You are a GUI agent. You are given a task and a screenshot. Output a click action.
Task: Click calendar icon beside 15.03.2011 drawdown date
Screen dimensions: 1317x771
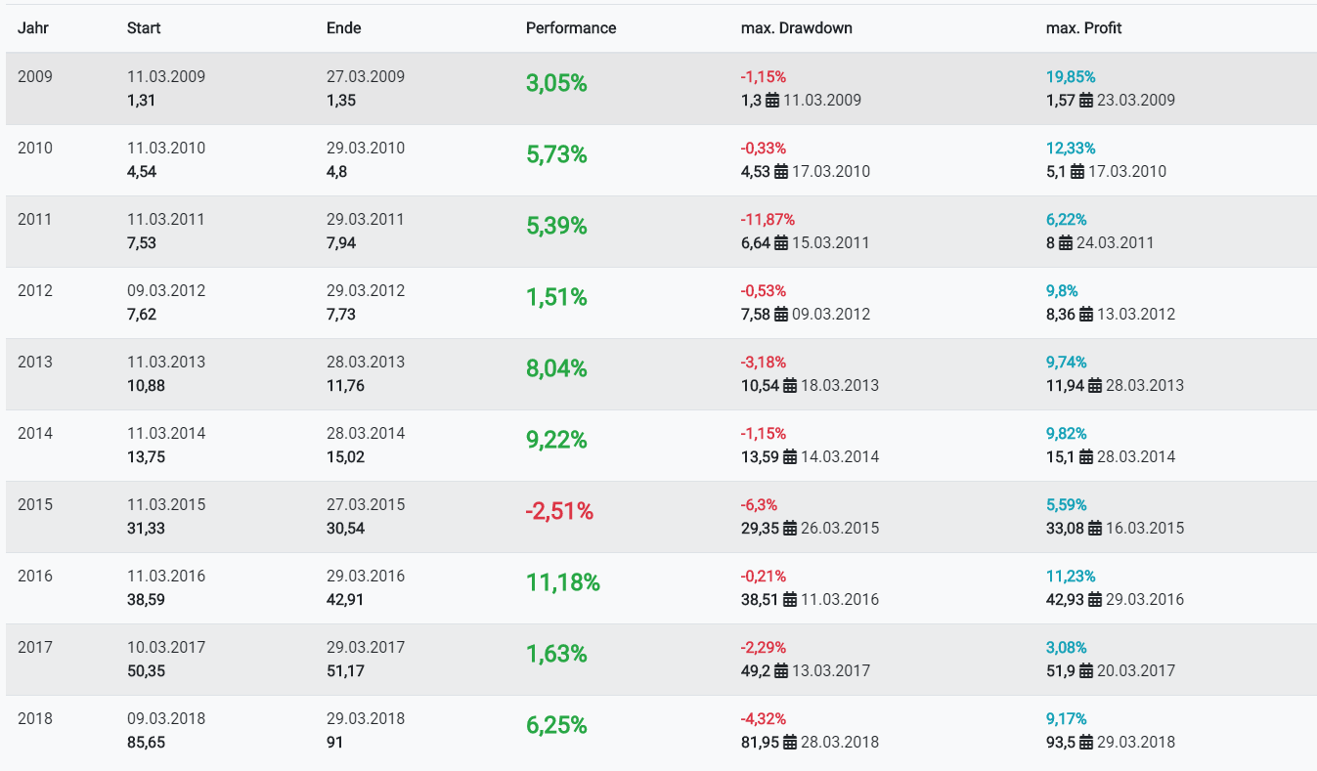(x=781, y=243)
